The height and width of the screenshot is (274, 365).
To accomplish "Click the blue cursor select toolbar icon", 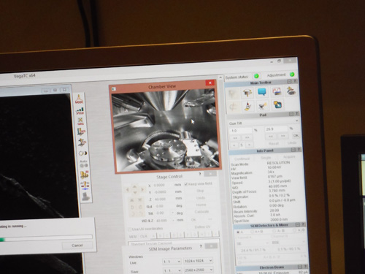I will (x=278, y=105).
